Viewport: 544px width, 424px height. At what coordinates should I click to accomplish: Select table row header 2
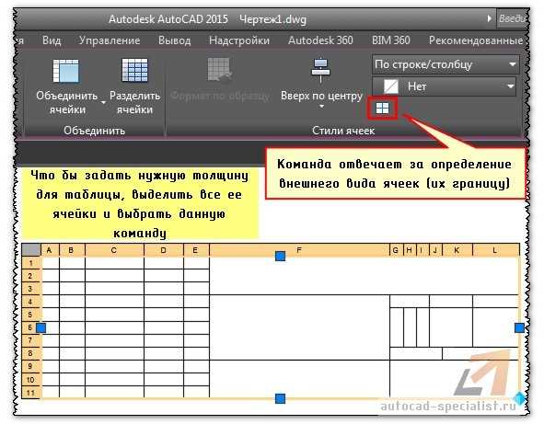31,276
